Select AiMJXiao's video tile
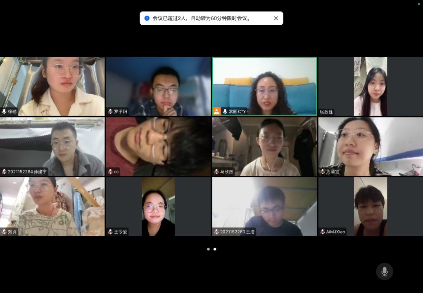Image resolution: width=423 pixels, height=293 pixels. pos(371,206)
